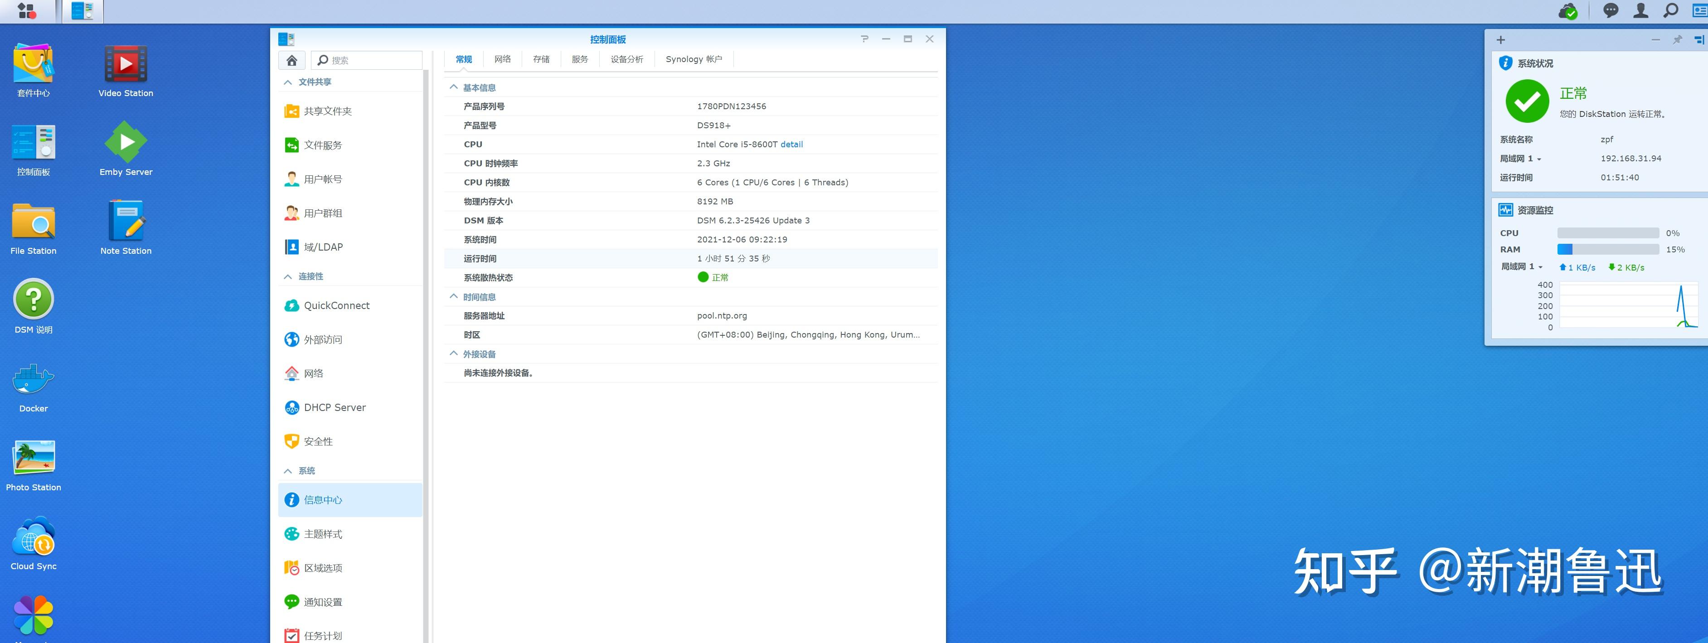Image resolution: width=1708 pixels, height=643 pixels.
Task: Toggle the widgets panel icon in the top bar
Action: coord(1699,10)
